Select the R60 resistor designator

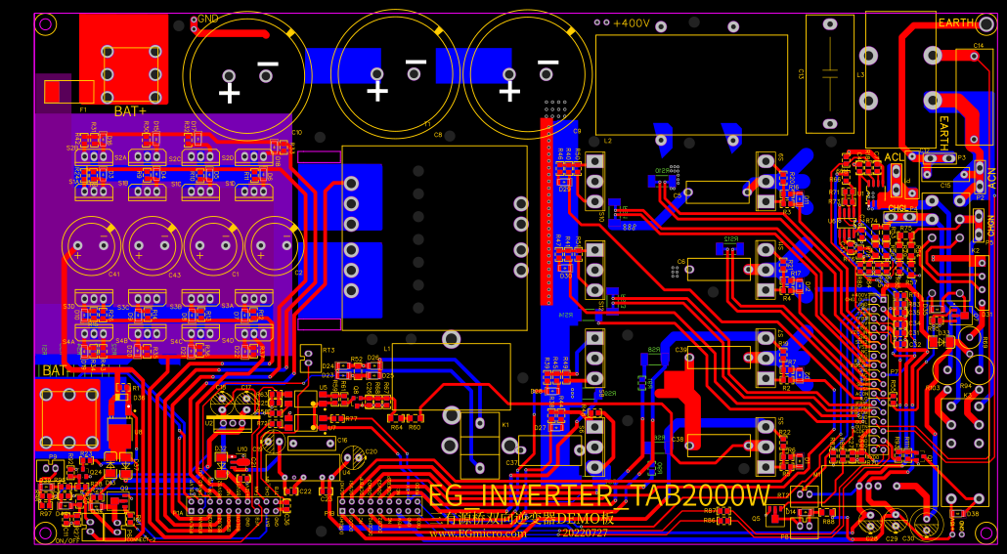click(415, 427)
